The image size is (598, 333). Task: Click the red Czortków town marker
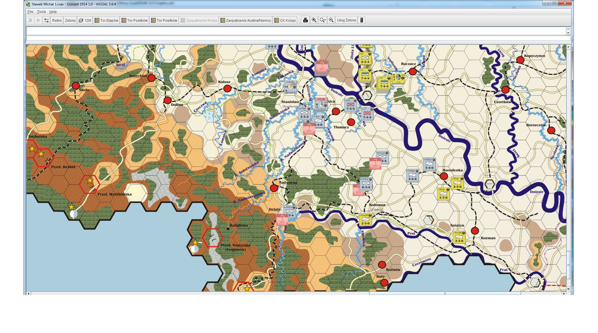505,89
